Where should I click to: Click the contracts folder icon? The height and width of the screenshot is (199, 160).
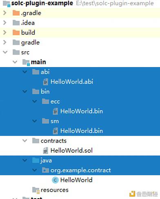[x=36, y=140]
